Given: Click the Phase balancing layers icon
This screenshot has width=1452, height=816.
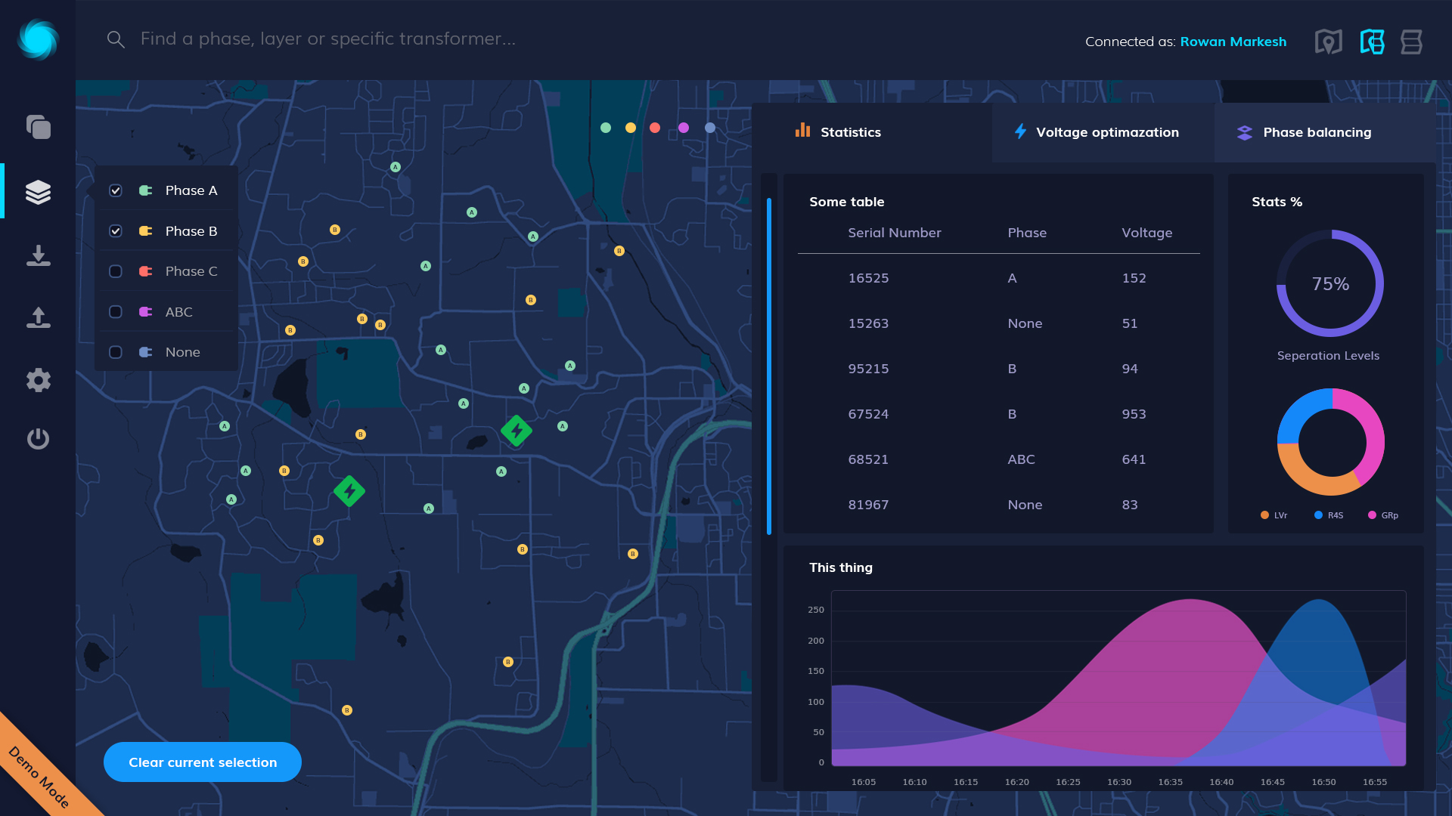Looking at the screenshot, I should pos(1244,133).
